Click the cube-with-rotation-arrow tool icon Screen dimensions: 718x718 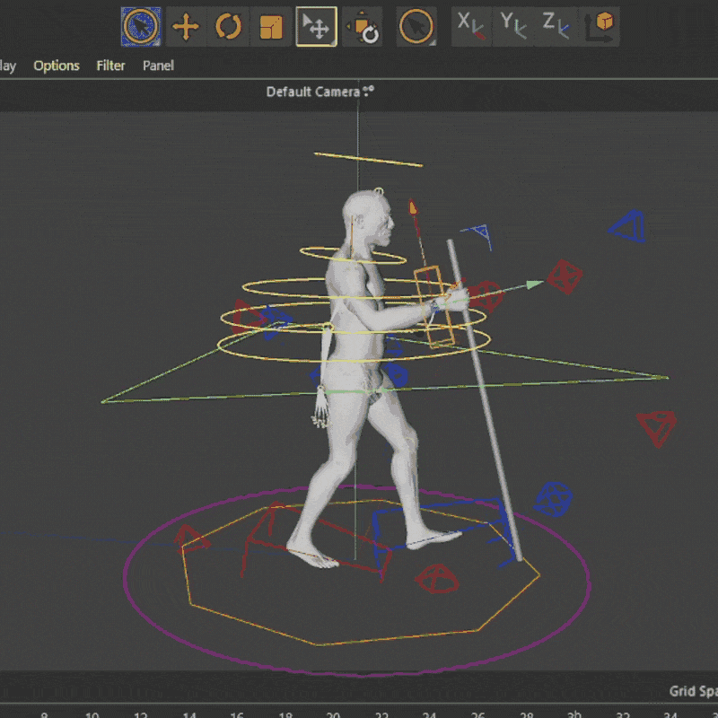pos(363,28)
